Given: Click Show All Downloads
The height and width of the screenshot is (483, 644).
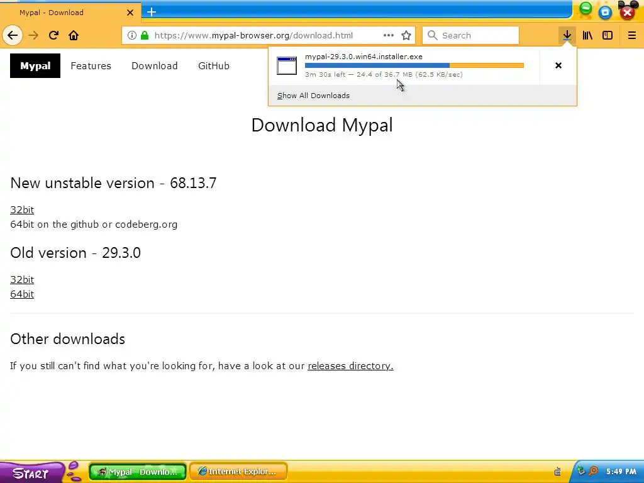Looking at the screenshot, I should click(313, 96).
